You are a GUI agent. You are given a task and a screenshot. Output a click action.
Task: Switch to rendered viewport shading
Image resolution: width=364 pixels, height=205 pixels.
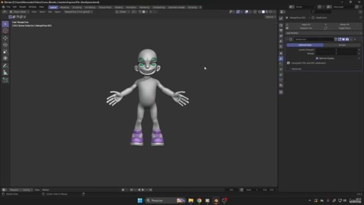point(271,12)
